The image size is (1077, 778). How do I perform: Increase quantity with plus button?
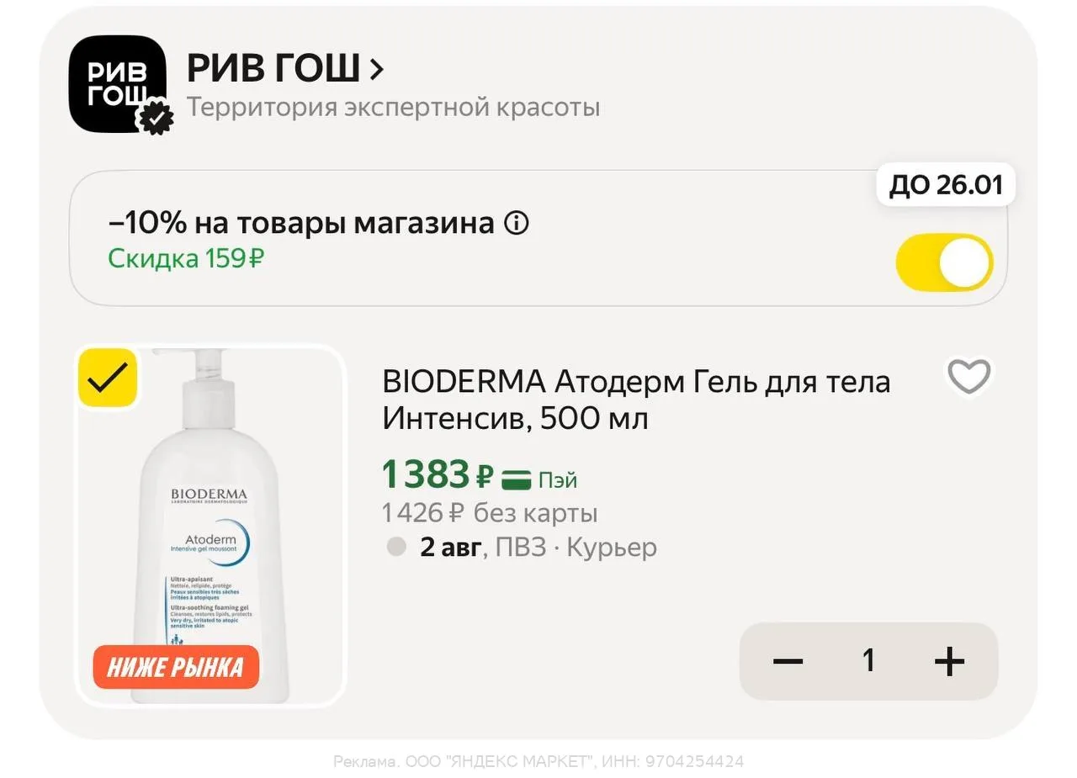click(950, 661)
